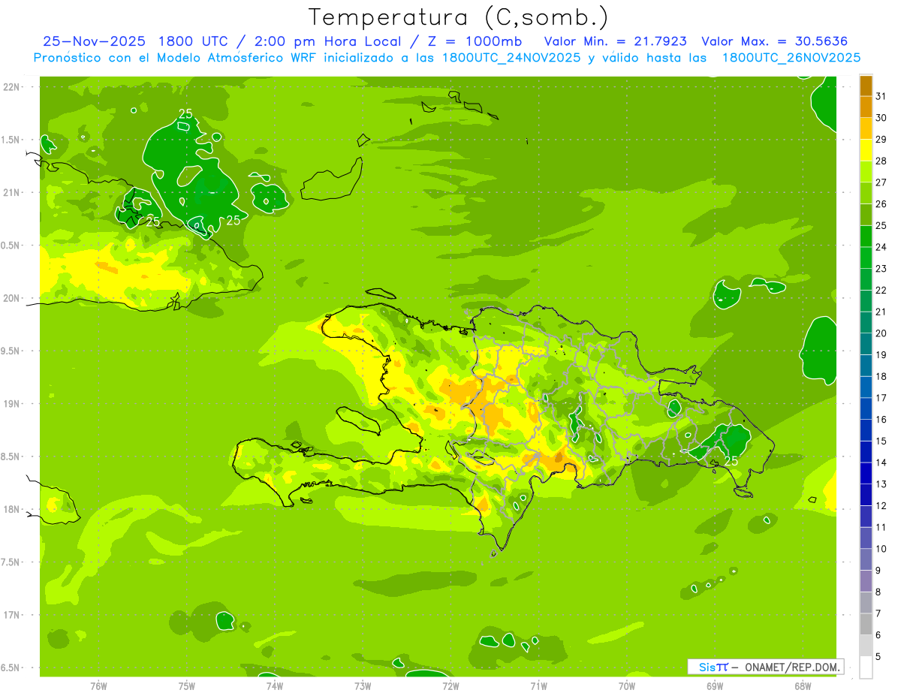This screenshot has width=901, height=696.
Task: Click the '19N' latitude label
Action: [x=12, y=403]
